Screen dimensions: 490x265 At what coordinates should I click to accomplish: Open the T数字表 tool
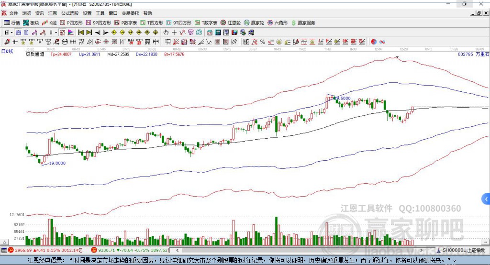[206, 23]
